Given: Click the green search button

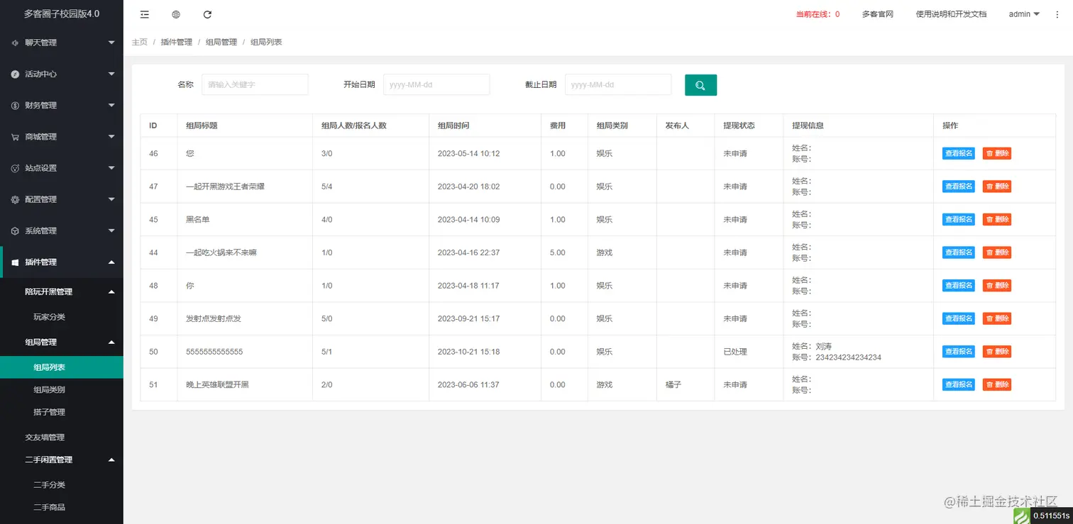Looking at the screenshot, I should [700, 85].
